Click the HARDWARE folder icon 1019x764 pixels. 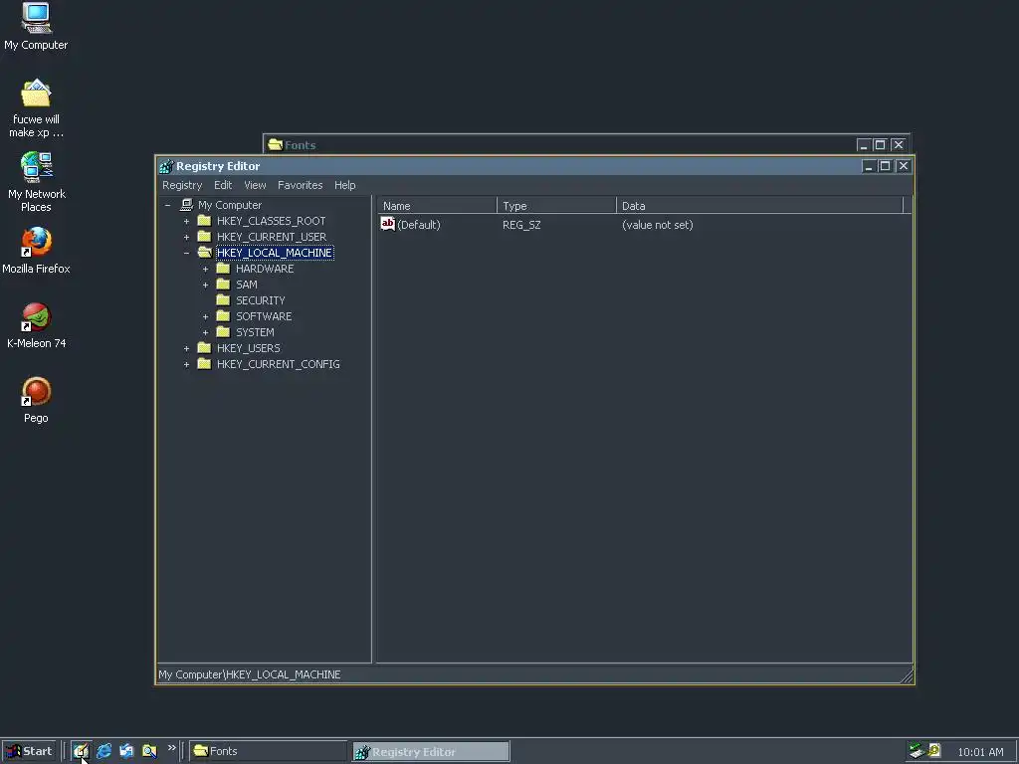tap(223, 269)
